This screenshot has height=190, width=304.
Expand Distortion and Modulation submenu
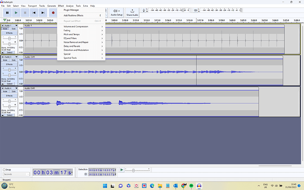click(x=81, y=50)
